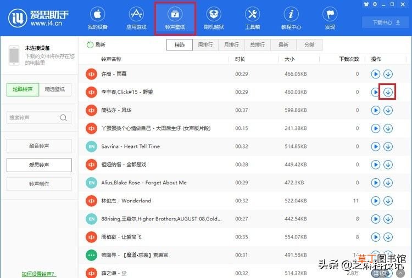Download ringtone 全都是戏

pyautogui.click(x=388, y=164)
